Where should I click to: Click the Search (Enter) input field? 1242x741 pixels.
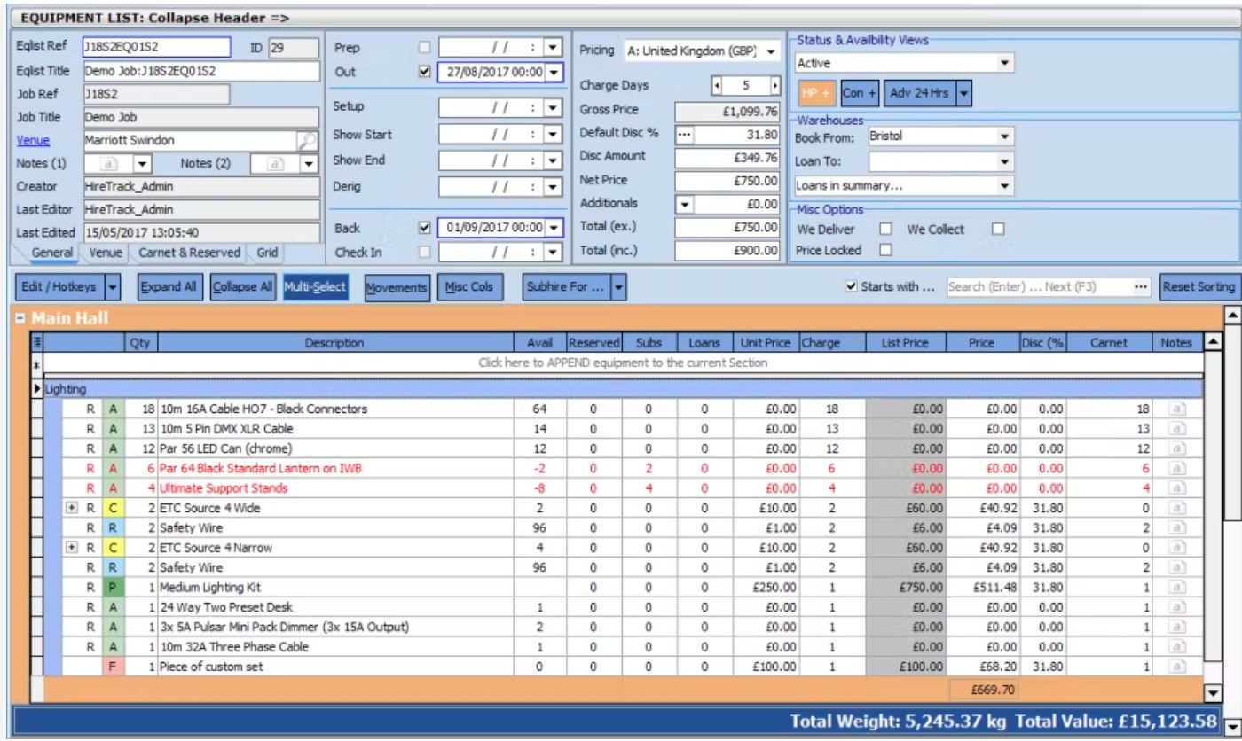click(x=1039, y=287)
